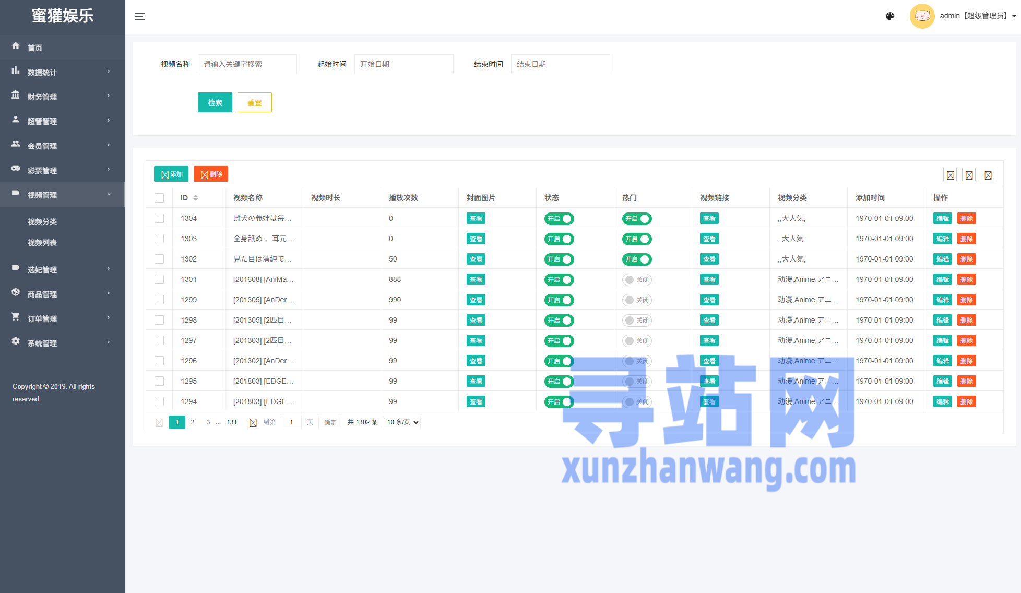Enable 热门 switch for row 1301
The height and width of the screenshot is (593, 1021).
click(636, 280)
